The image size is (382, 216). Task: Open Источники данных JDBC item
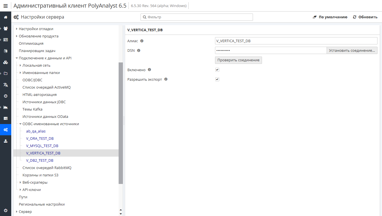[44, 102]
